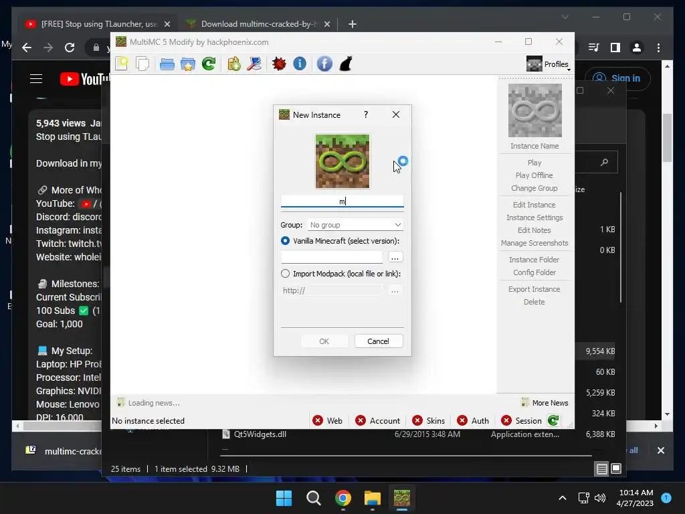Select Import Modpack radio button
The height and width of the screenshot is (514, 685).
(x=285, y=274)
